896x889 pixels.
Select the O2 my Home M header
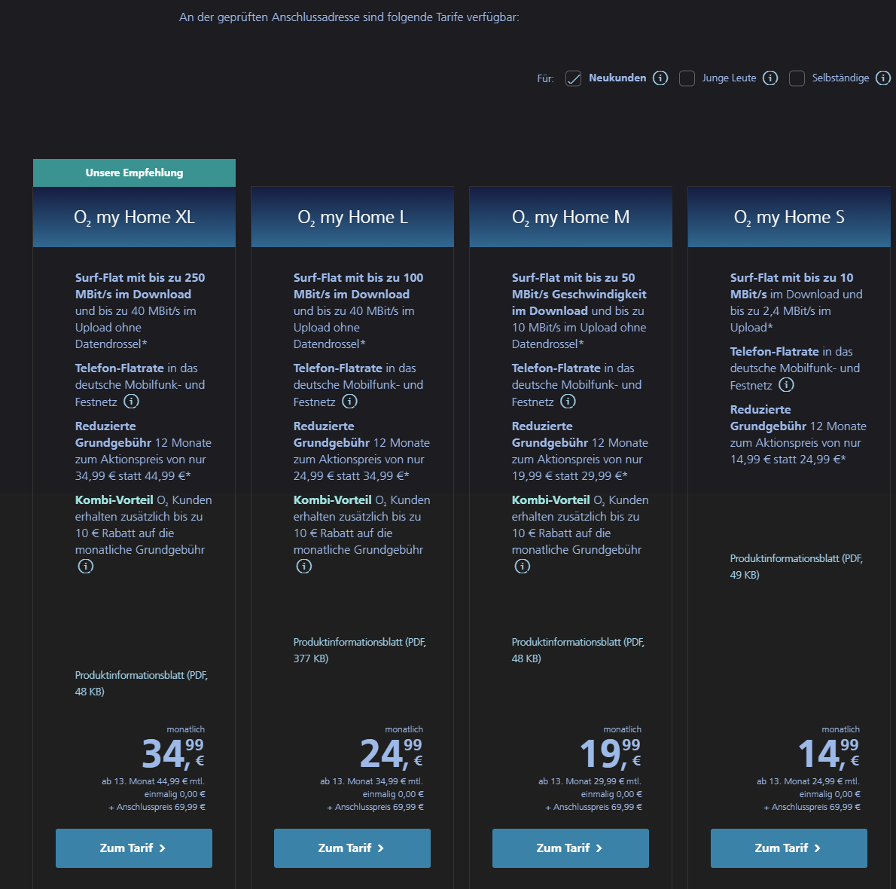click(571, 217)
